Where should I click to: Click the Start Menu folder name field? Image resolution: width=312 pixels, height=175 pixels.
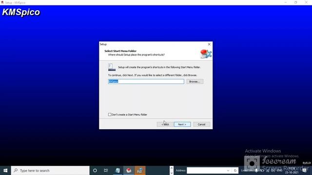click(146, 81)
